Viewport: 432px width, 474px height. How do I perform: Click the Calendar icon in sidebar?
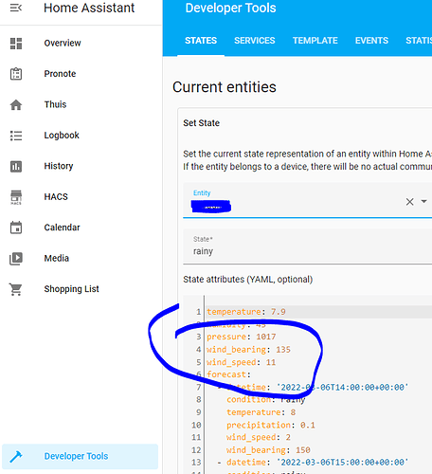click(16, 228)
